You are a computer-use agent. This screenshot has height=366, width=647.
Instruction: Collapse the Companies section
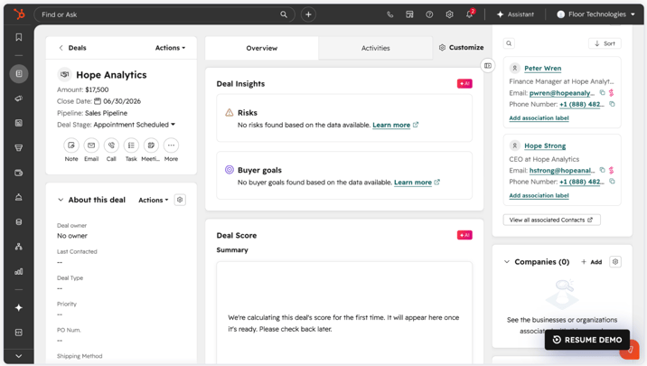click(507, 261)
